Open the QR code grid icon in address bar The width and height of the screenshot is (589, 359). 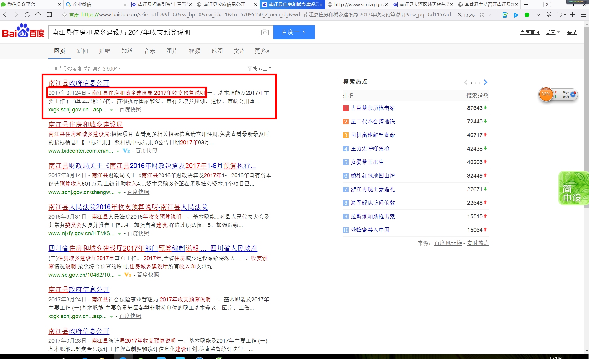[x=482, y=15]
